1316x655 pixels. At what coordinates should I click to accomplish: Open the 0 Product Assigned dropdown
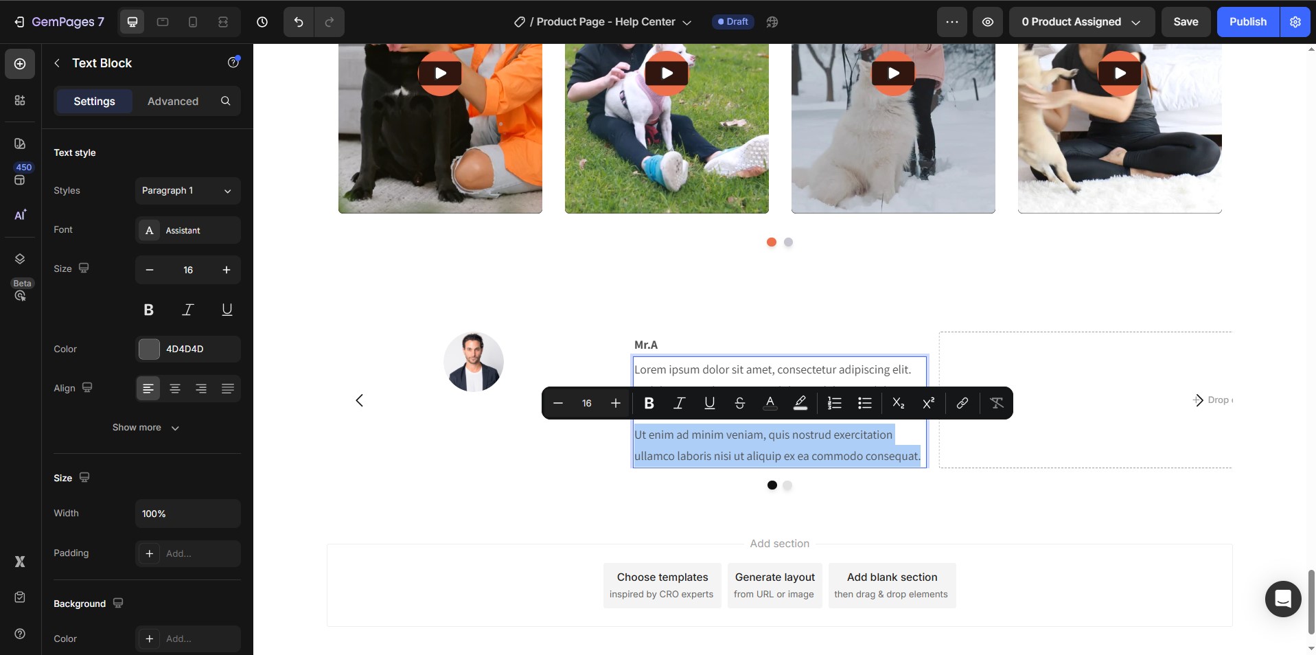pyautogui.click(x=1081, y=22)
